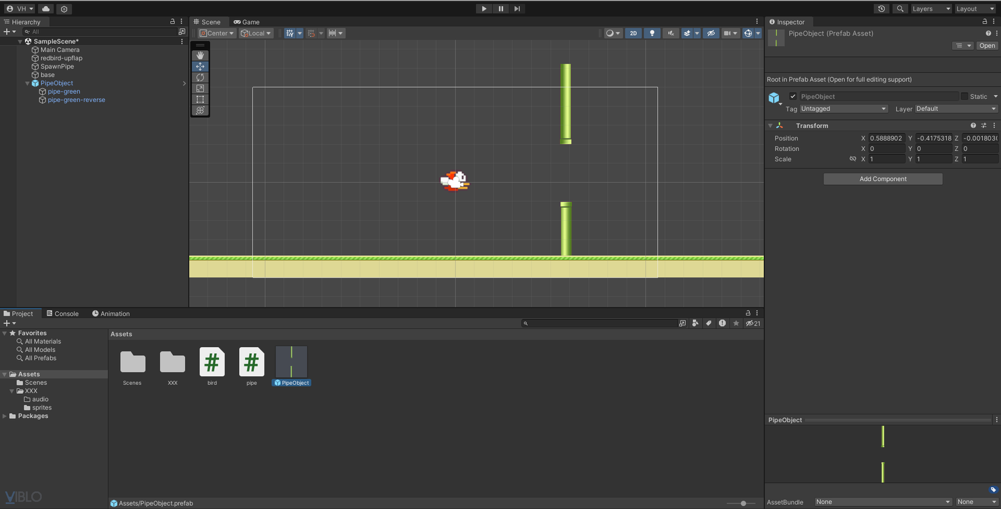
Task: Toggle 2D mode in the Scene view
Action: 633,33
